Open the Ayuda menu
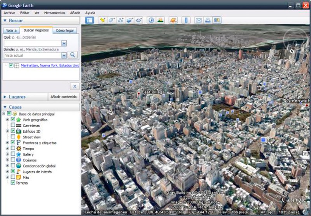The image size is (311, 216). (x=90, y=13)
